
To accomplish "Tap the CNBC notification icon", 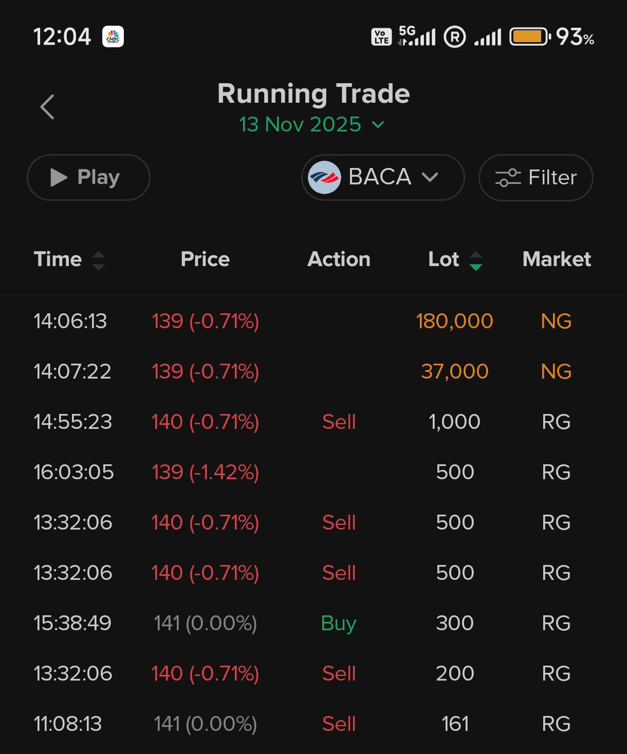I will [x=113, y=37].
